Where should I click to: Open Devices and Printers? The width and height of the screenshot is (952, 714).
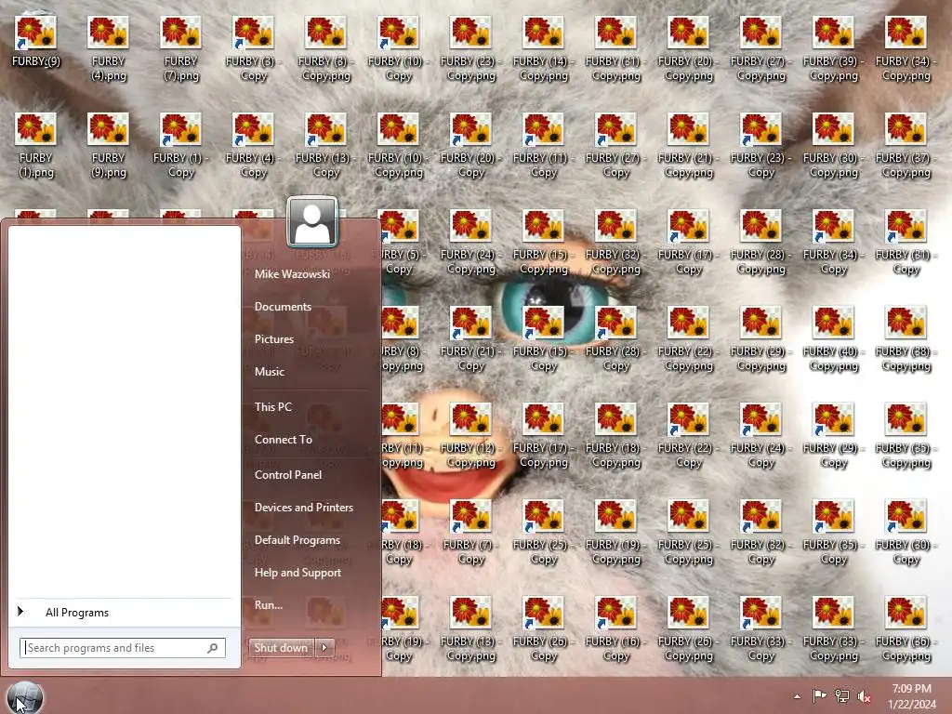coord(304,508)
